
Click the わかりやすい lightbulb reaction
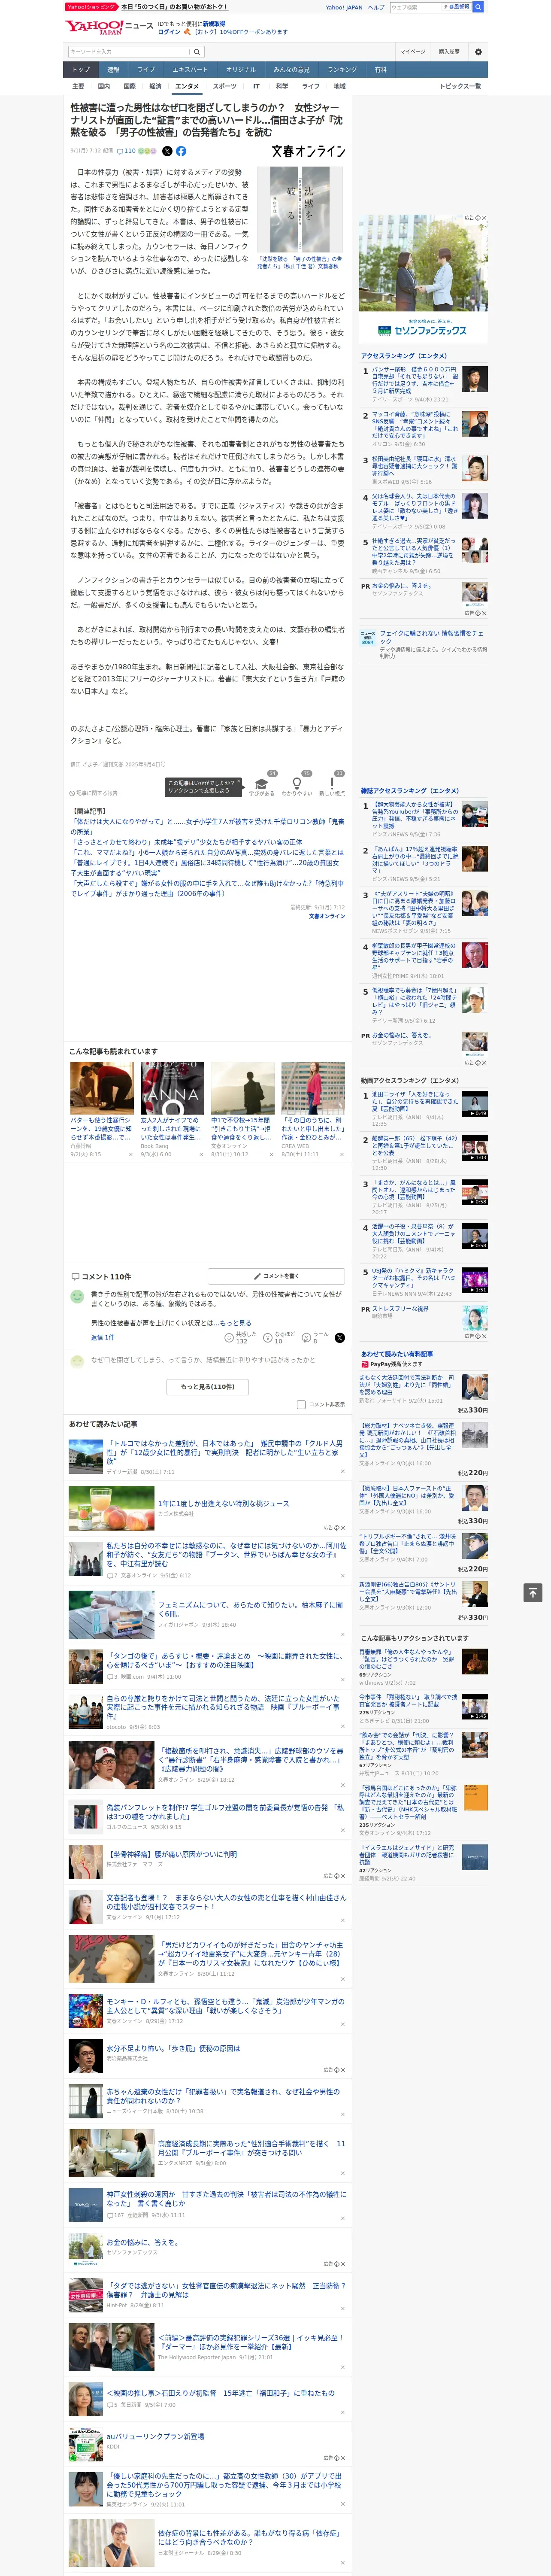pos(296,784)
